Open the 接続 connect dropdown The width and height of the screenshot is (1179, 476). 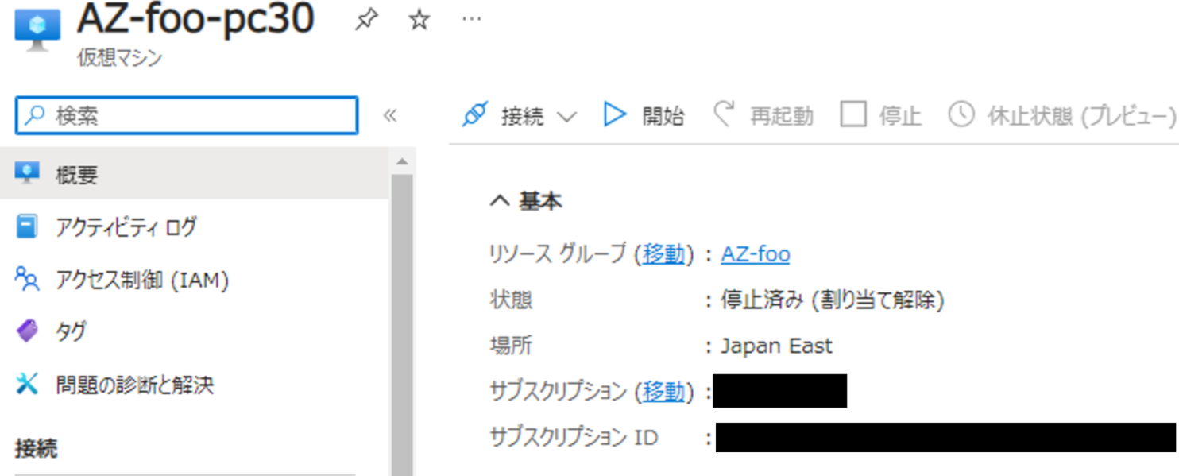[519, 116]
